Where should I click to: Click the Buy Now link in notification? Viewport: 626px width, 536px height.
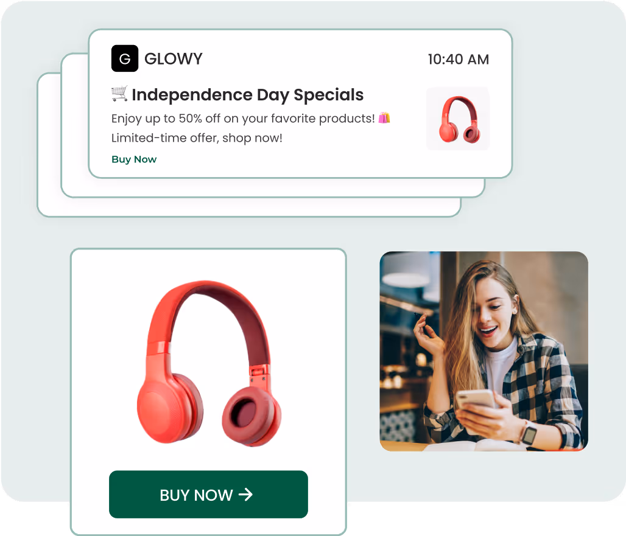(134, 159)
